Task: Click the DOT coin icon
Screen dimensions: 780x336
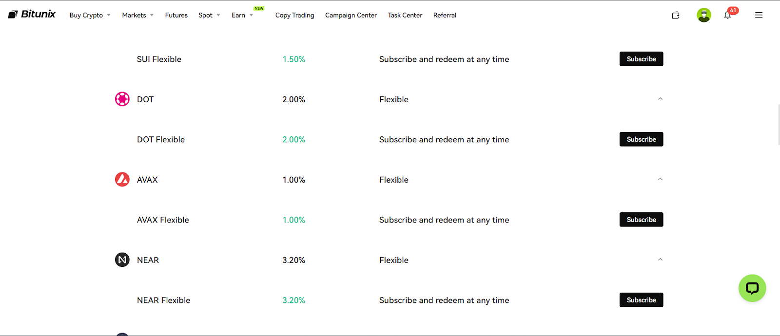Action: [122, 99]
